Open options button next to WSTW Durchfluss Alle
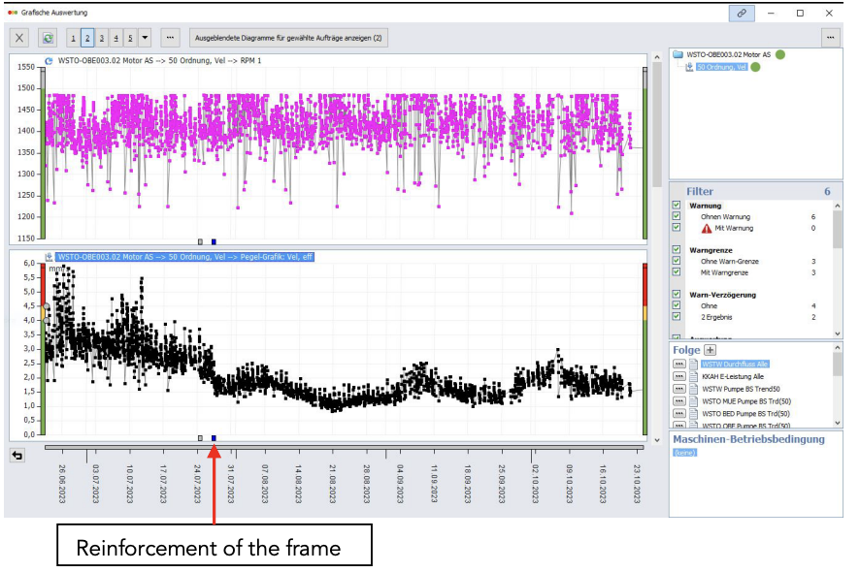Viewport: 860px width, 572px height. coord(678,364)
